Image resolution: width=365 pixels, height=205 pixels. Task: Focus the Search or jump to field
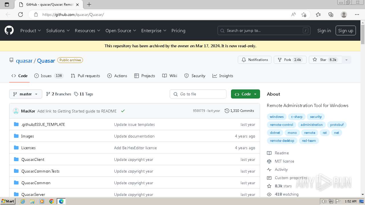point(264,30)
